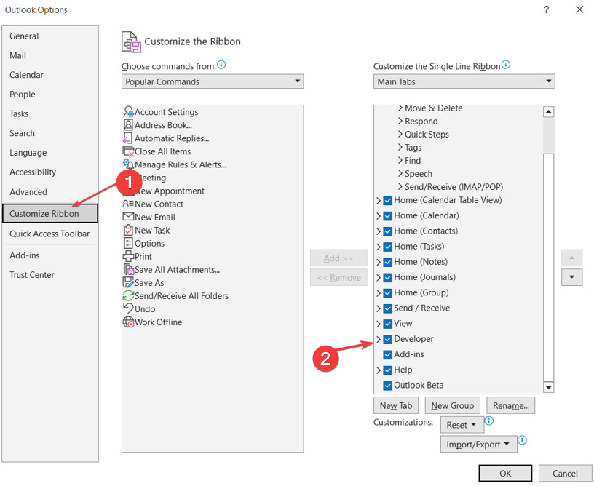Open the Accessibility options category
Viewport: 594px width, 486px height.
click(50, 172)
